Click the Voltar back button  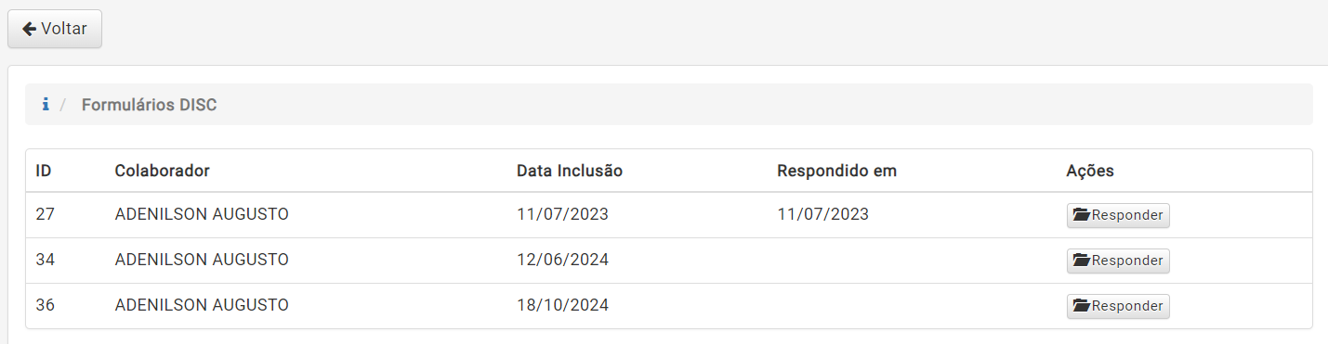coord(55,29)
